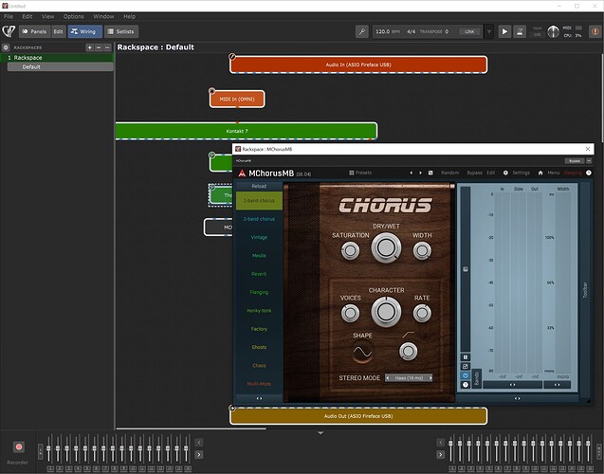Select the Multi-Mode device
Viewport: 604px width, 474px height.
[259, 384]
